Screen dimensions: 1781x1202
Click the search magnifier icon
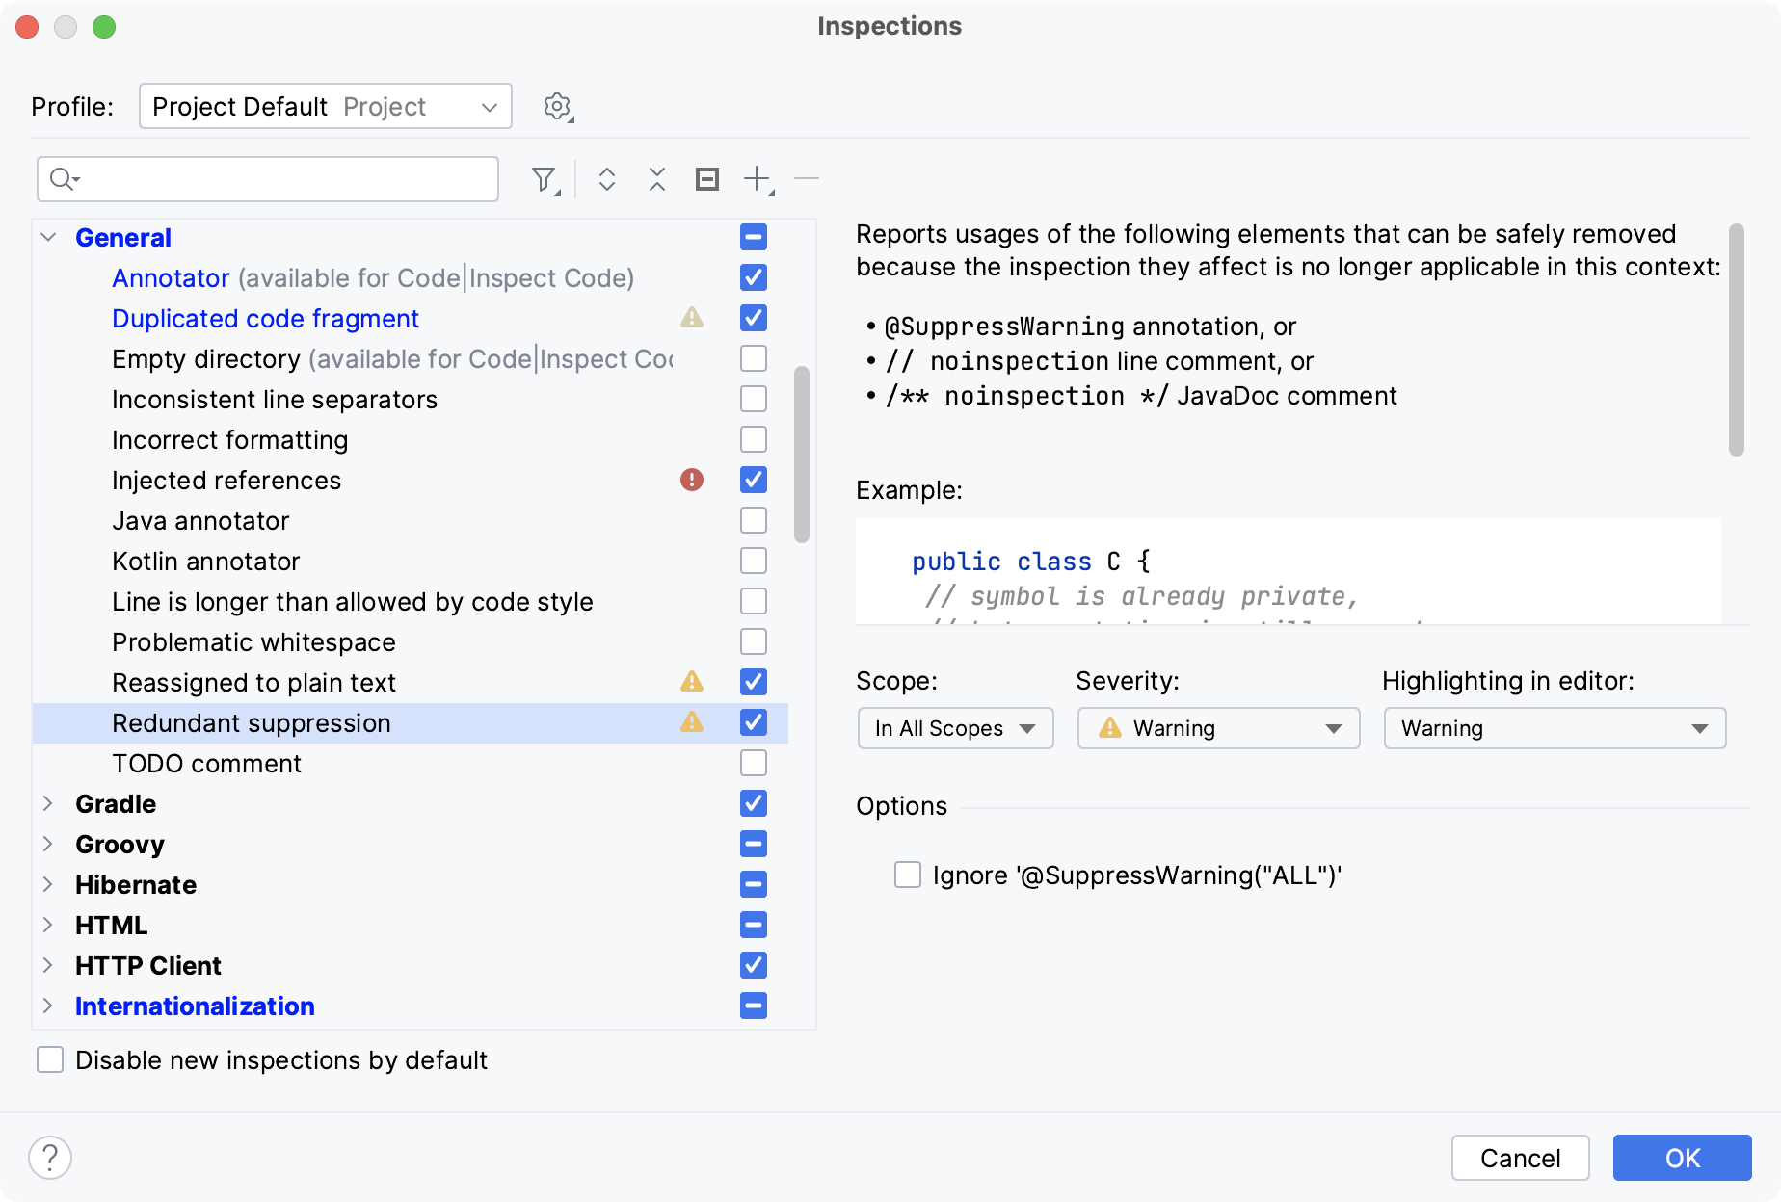click(64, 179)
